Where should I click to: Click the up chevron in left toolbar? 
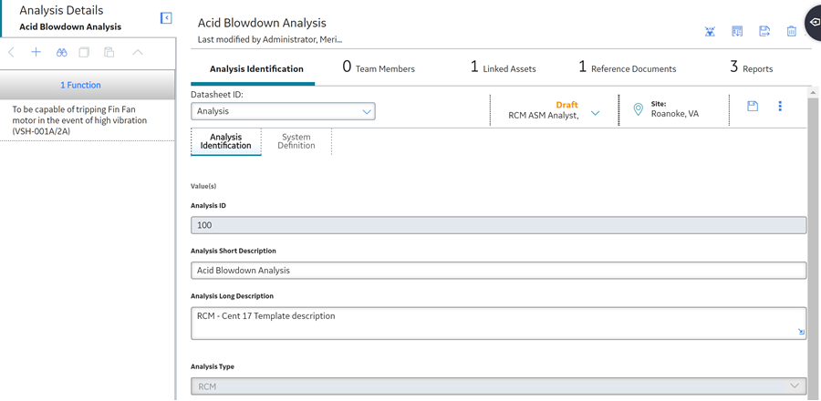pos(138,52)
